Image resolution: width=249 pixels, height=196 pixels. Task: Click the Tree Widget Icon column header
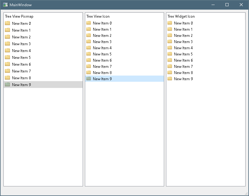pos(206,16)
